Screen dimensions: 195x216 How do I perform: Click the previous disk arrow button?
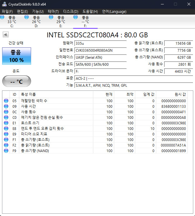(6, 34)
